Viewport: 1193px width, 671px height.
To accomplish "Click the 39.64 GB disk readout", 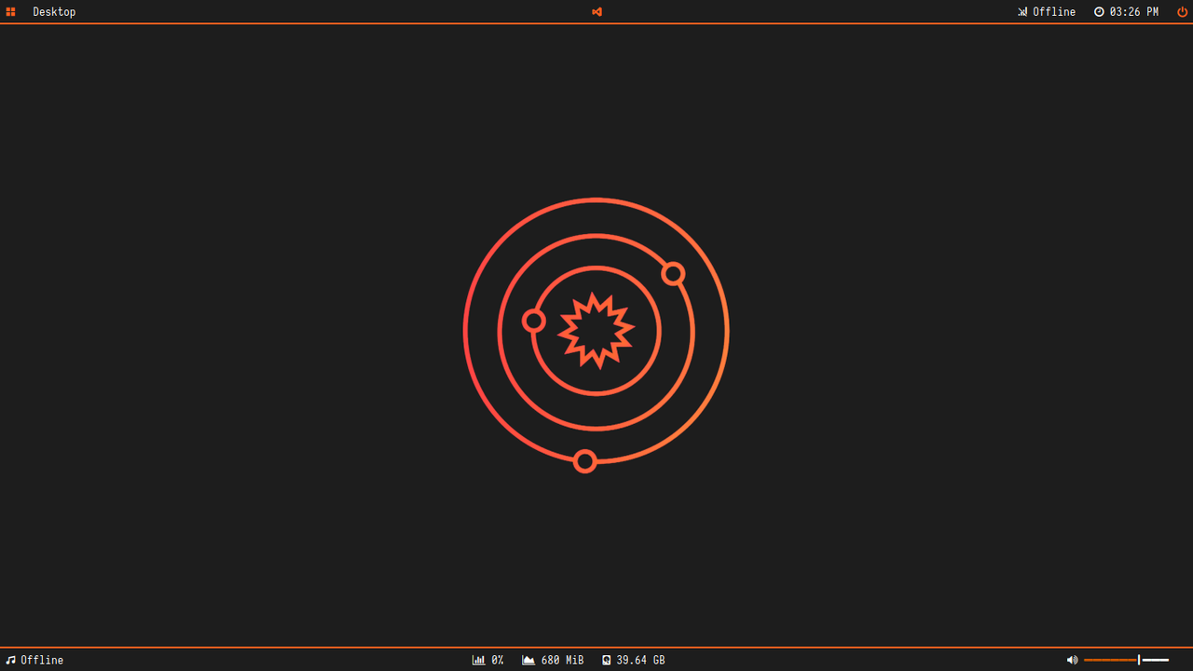I will coord(640,660).
